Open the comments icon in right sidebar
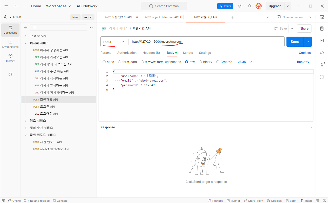 pyautogui.click(x=322, y=41)
